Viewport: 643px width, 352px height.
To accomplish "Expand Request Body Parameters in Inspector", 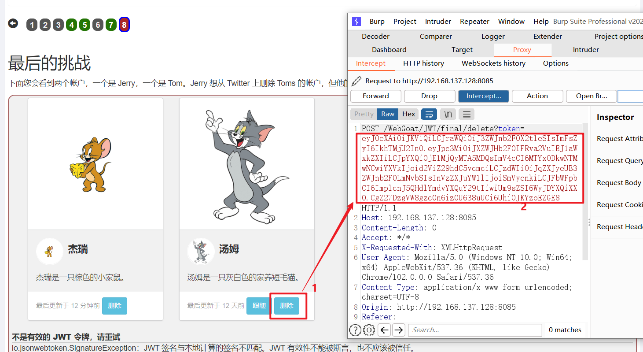I will coord(617,183).
